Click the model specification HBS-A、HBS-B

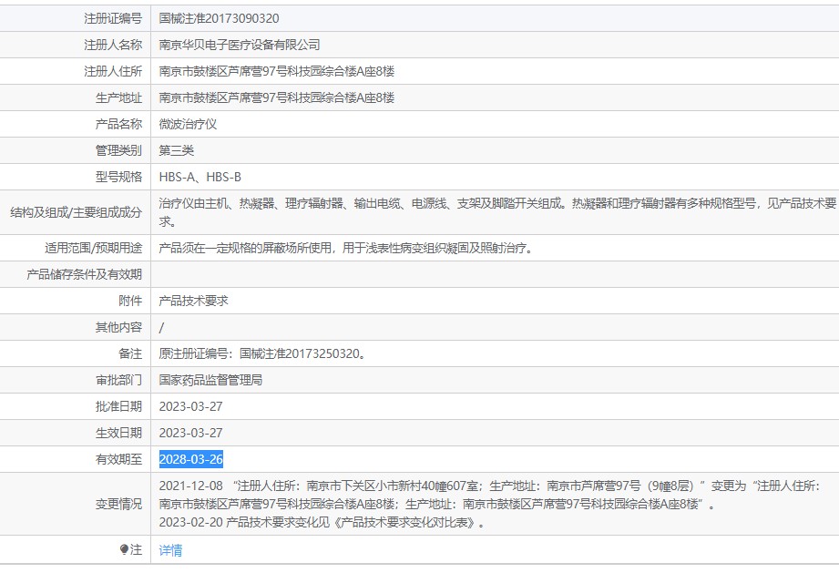point(200,177)
